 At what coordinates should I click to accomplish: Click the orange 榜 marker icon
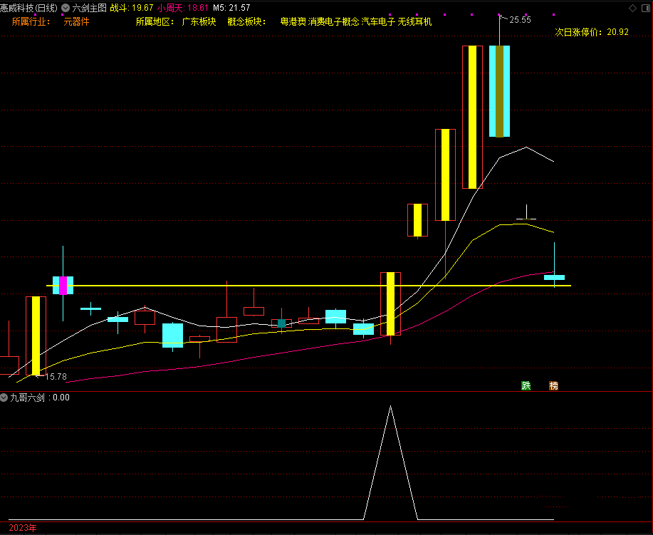pyautogui.click(x=554, y=385)
